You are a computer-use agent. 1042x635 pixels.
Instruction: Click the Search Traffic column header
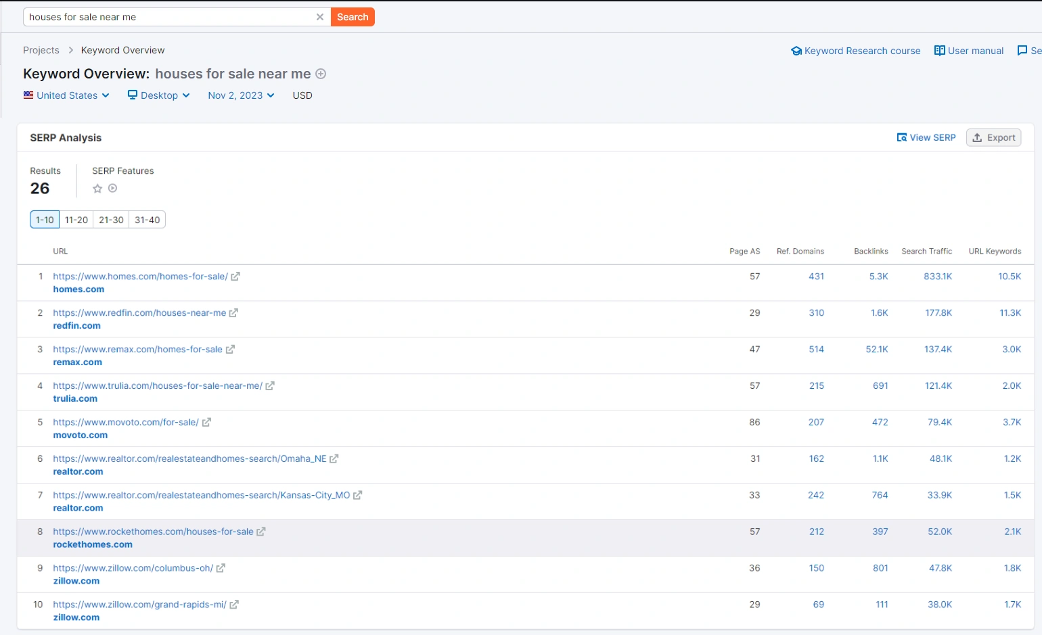pyautogui.click(x=926, y=252)
